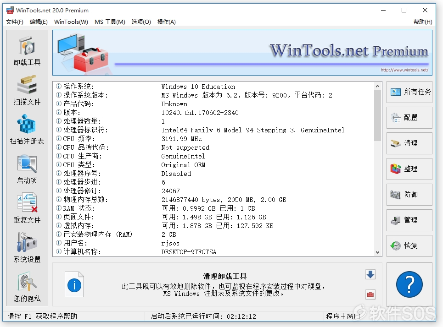Click the info icon beside 操作系统
This screenshot has width=443, height=327.
point(58,86)
